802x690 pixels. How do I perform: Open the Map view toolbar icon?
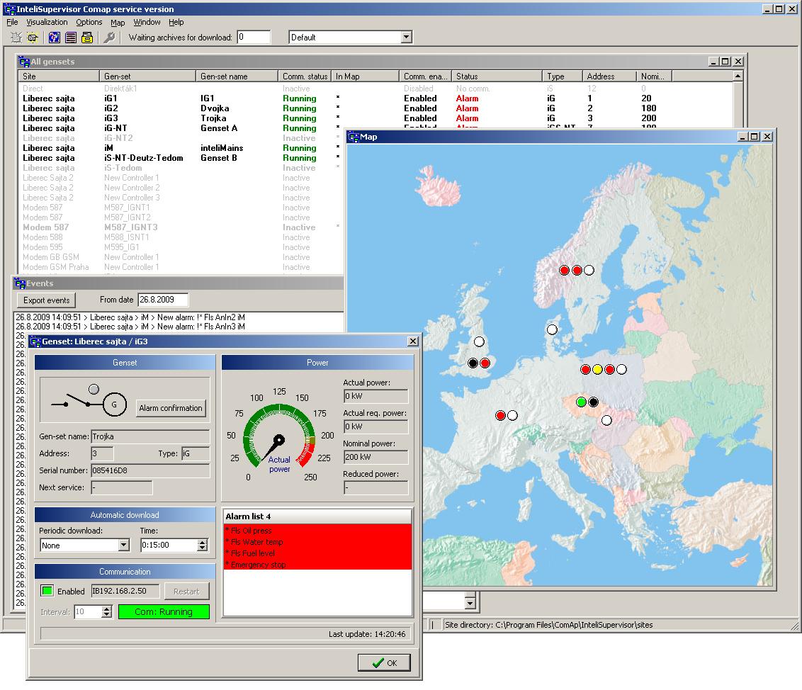coord(55,38)
